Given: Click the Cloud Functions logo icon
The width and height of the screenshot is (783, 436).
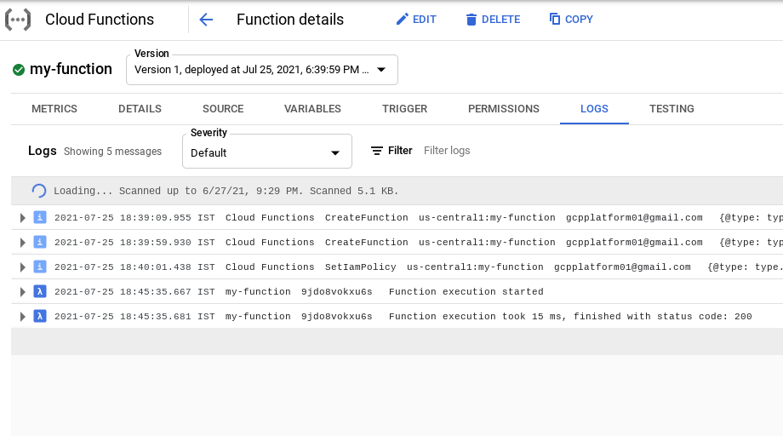Looking at the screenshot, I should coord(18,19).
